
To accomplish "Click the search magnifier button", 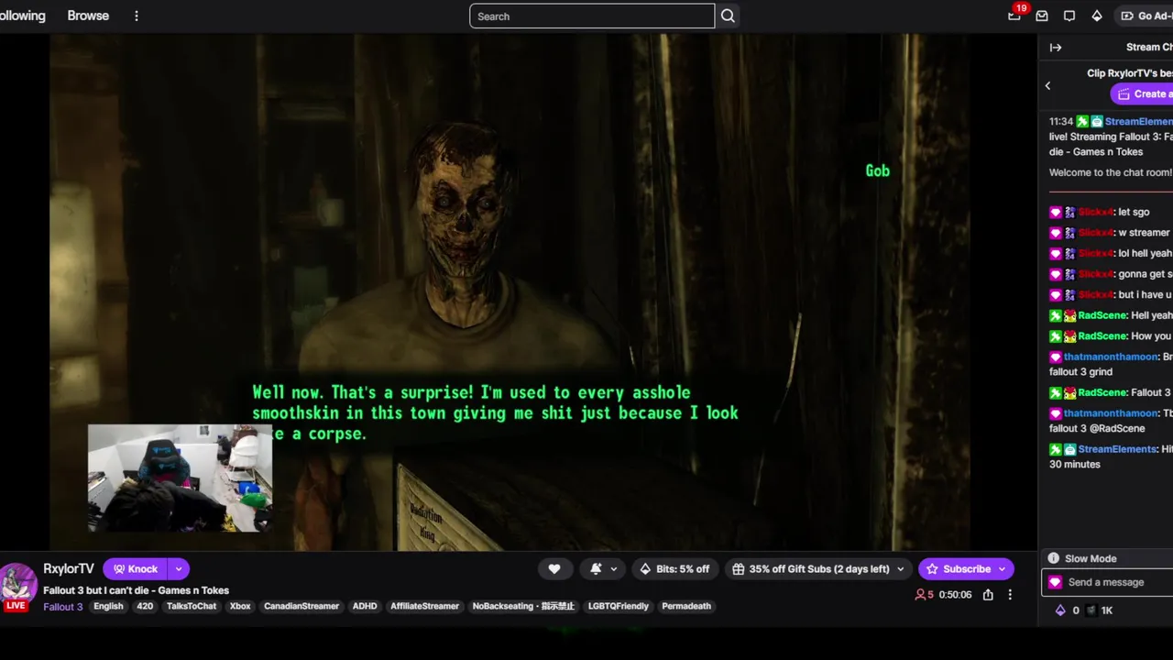I will 728,16.
